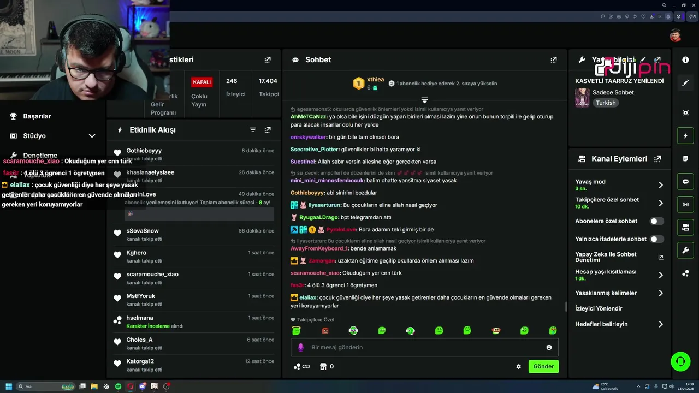Toggle Yalnızca ifadelerle sohbet switch
The height and width of the screenshot is (393, 699).
656,239
